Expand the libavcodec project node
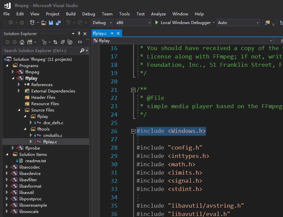This screenshot has width=283, height=217. coord(7,167)
